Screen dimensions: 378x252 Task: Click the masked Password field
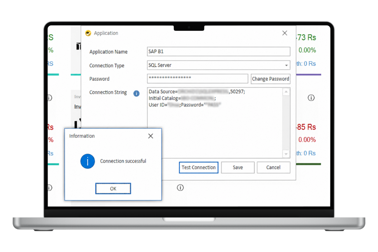click(198, 79)
